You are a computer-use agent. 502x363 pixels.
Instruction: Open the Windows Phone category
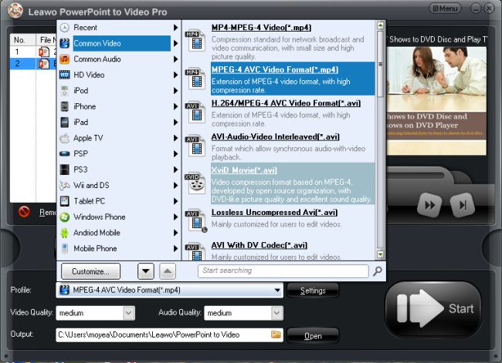[x=118, y=217]
